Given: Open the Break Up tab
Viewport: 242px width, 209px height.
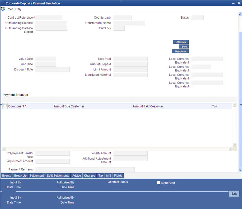Looking at the screenshot, I should [20, 176].
